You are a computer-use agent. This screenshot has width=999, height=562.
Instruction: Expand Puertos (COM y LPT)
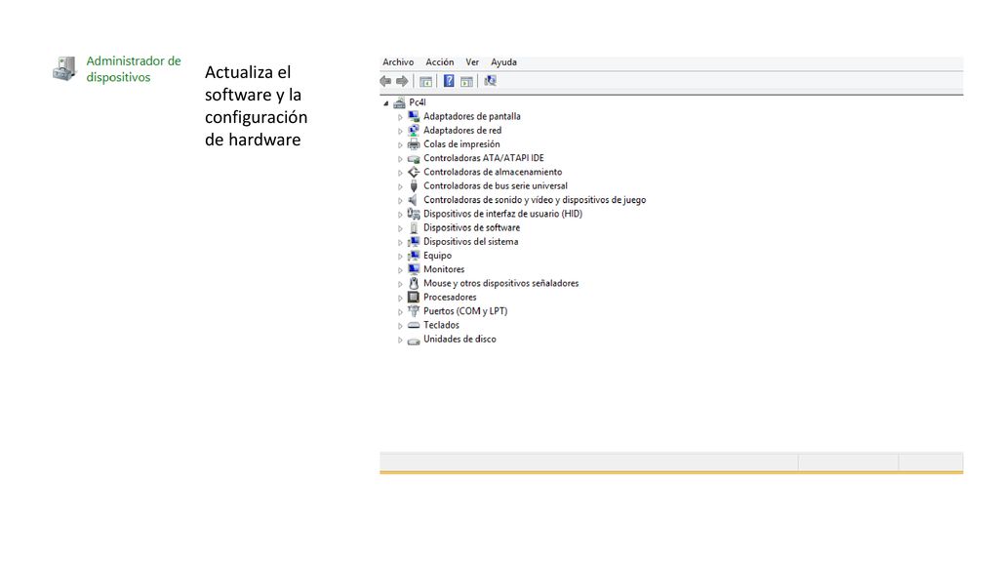tap(400, 312)
